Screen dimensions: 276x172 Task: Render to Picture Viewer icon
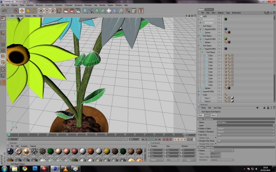click(72, 11)
